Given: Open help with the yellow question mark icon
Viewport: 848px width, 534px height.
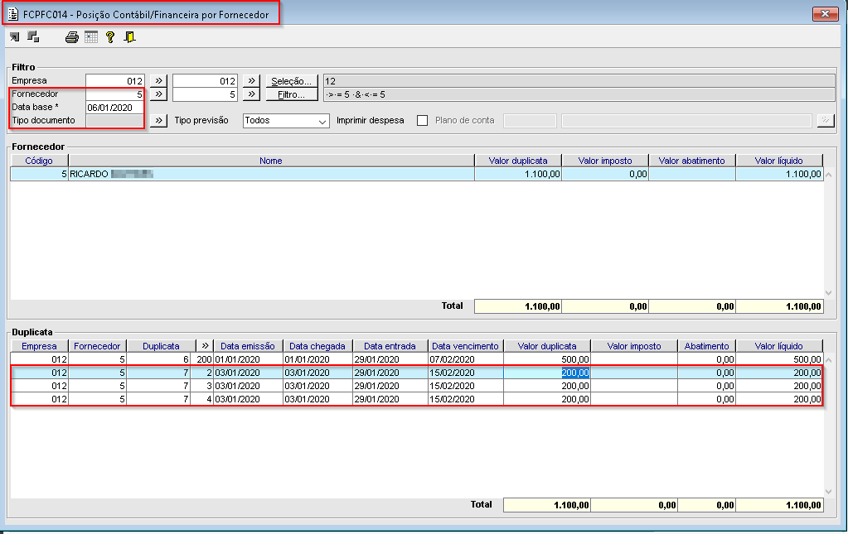Looking at the screenshot, I should (x=110, y=37).
